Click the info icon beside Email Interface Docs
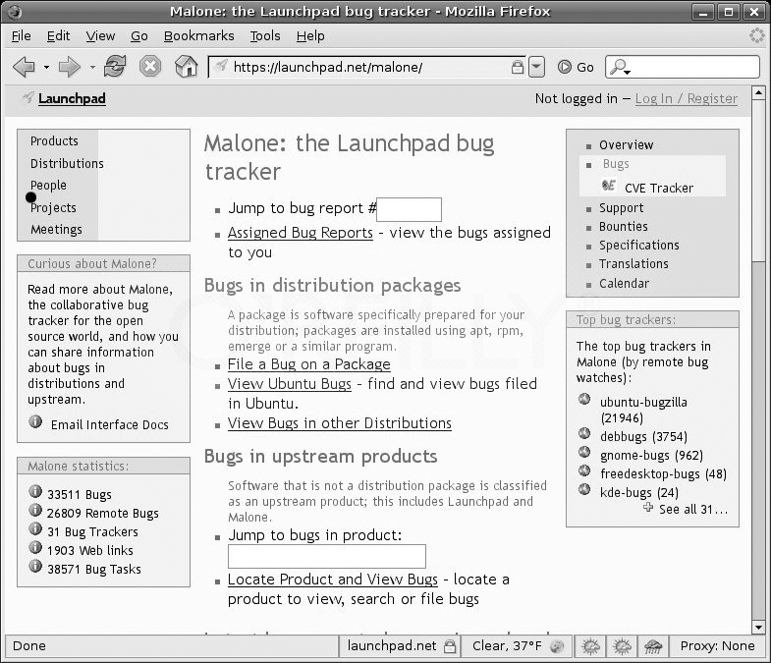This screenshot has height=663, width=771. pos(36,423)
